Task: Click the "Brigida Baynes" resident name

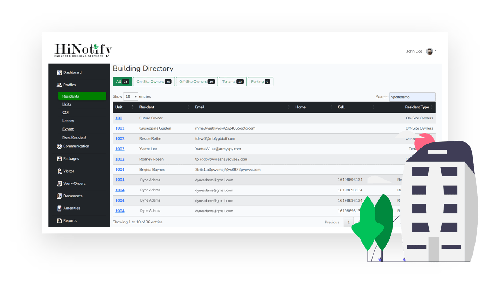Action: [152, 170]
